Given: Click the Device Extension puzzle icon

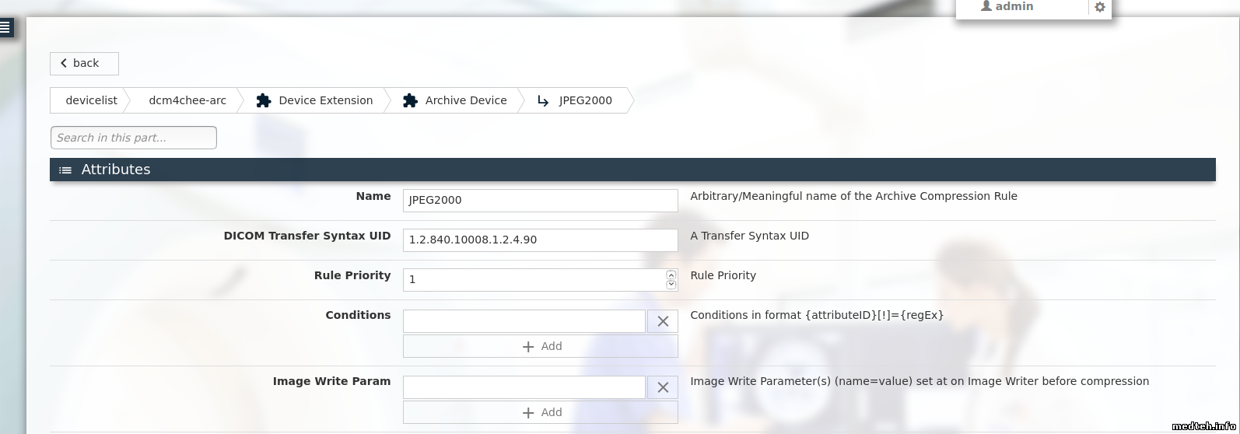Looking at the screenshot, I should pyautogui.click(x=264, y=100).
